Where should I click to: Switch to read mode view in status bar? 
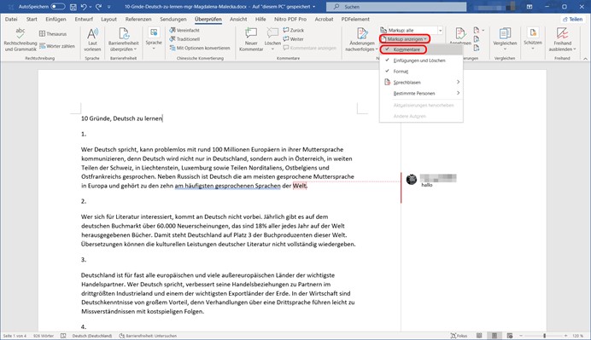[x=479, y=336]
